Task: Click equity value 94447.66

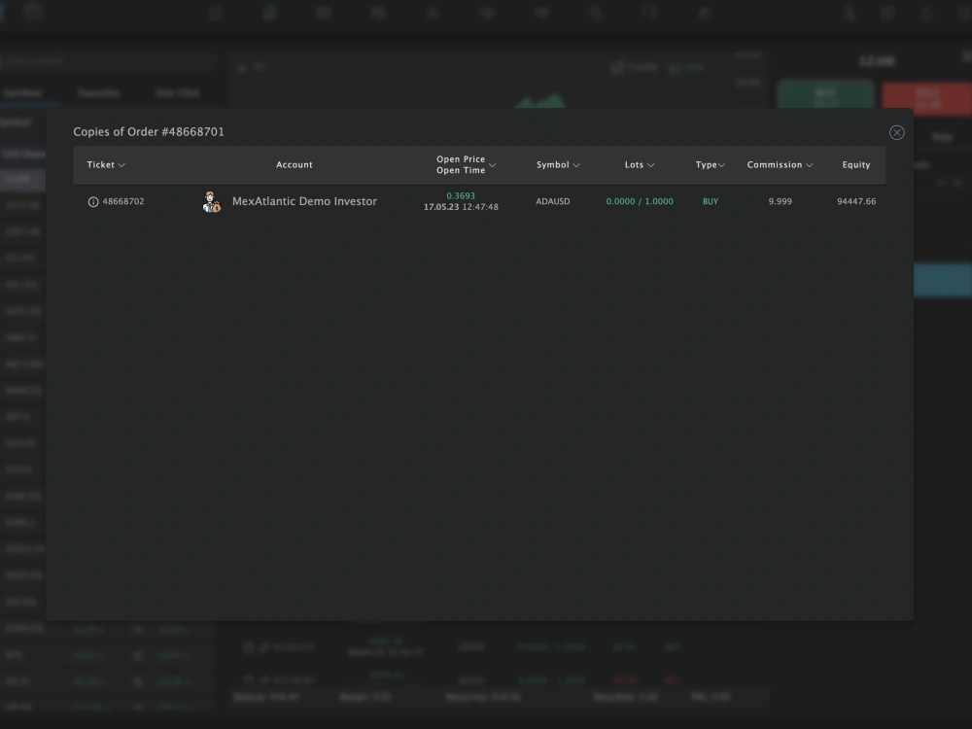Action: coord(856,201)
